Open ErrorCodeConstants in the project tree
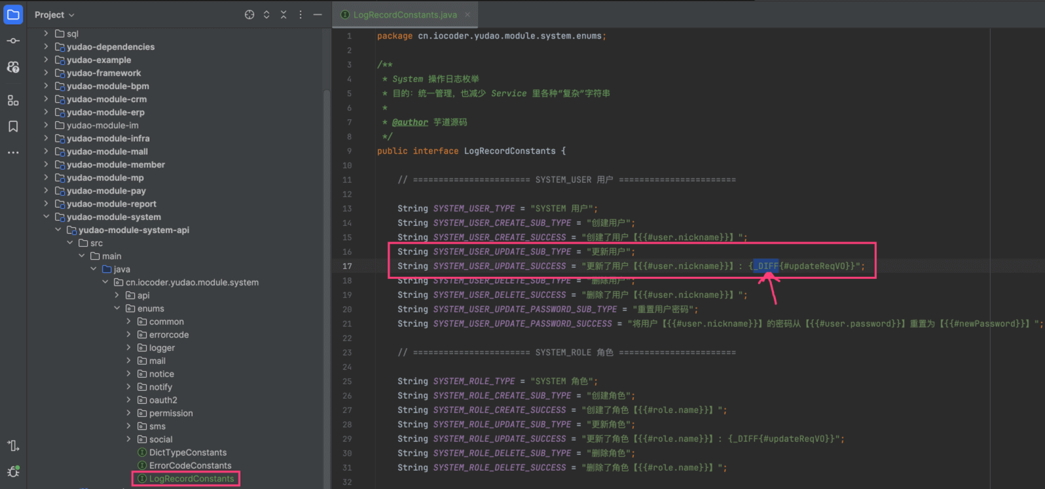This screenshot has height=489, width=1045. (x=190, y=465)
